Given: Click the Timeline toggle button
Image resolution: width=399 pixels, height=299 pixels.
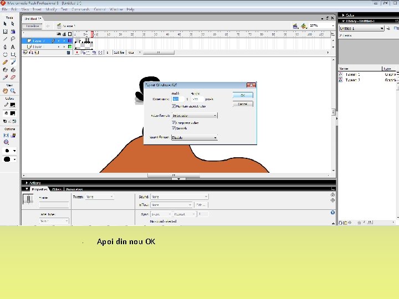Looking at the screenshot, I should click(x=32, y=26).
